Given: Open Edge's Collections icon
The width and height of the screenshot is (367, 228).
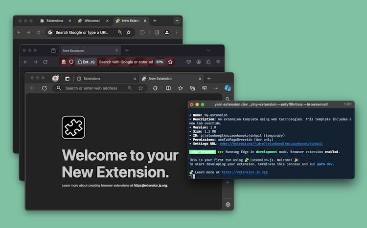Looking at the screenshot, I should coord(192,88).
